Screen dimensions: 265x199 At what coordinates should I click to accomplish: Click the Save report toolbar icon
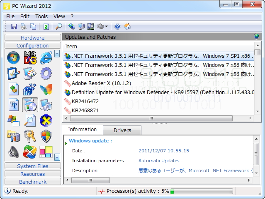[x=14, y=26]
